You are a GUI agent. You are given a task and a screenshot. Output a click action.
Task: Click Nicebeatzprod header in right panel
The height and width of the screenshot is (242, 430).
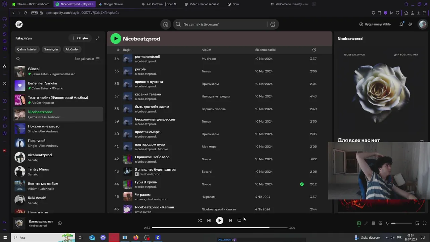pos(350,39)
